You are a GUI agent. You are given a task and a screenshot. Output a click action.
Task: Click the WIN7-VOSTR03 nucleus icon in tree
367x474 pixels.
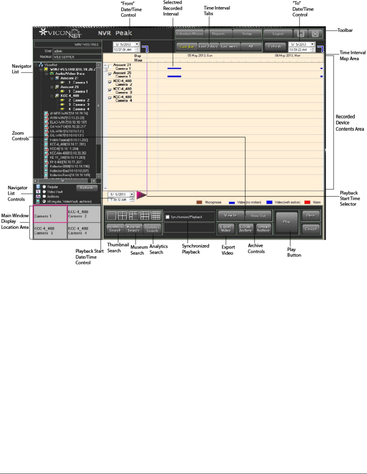point(46,69)
